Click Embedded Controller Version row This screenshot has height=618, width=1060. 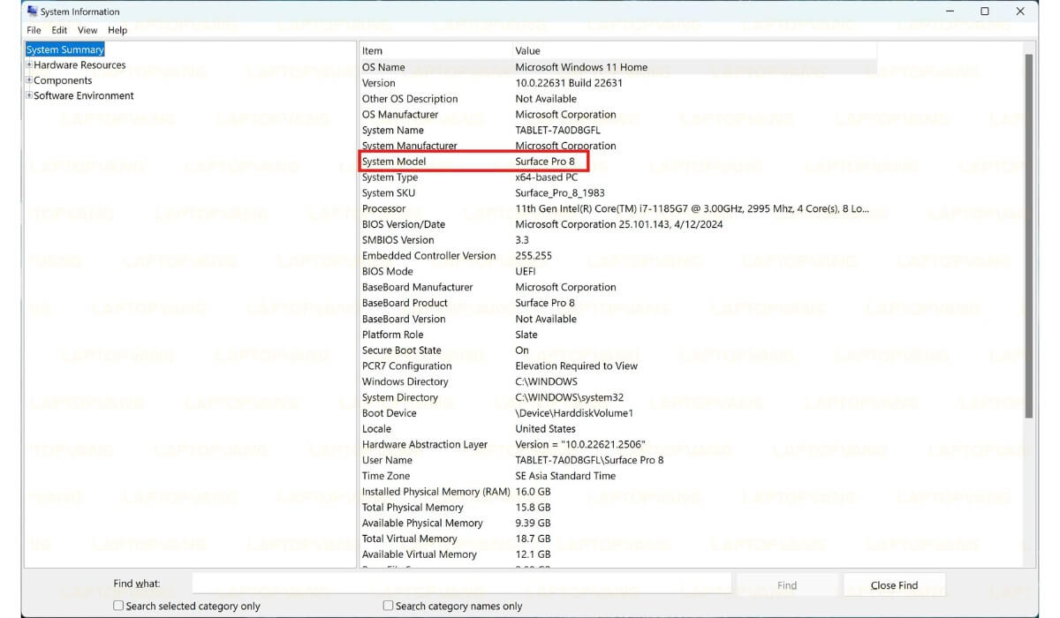pyautogui.click(x=618, y=256)
